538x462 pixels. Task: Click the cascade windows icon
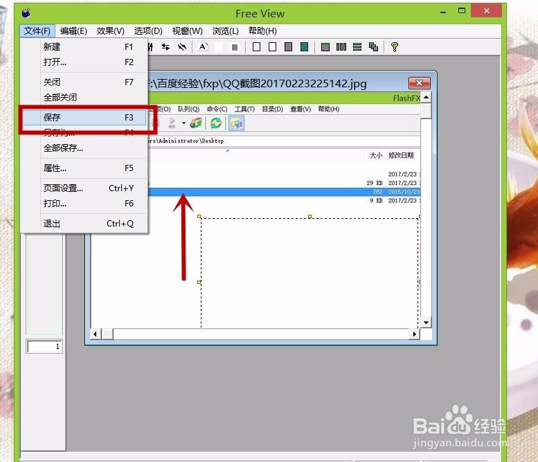click(373, 47)
